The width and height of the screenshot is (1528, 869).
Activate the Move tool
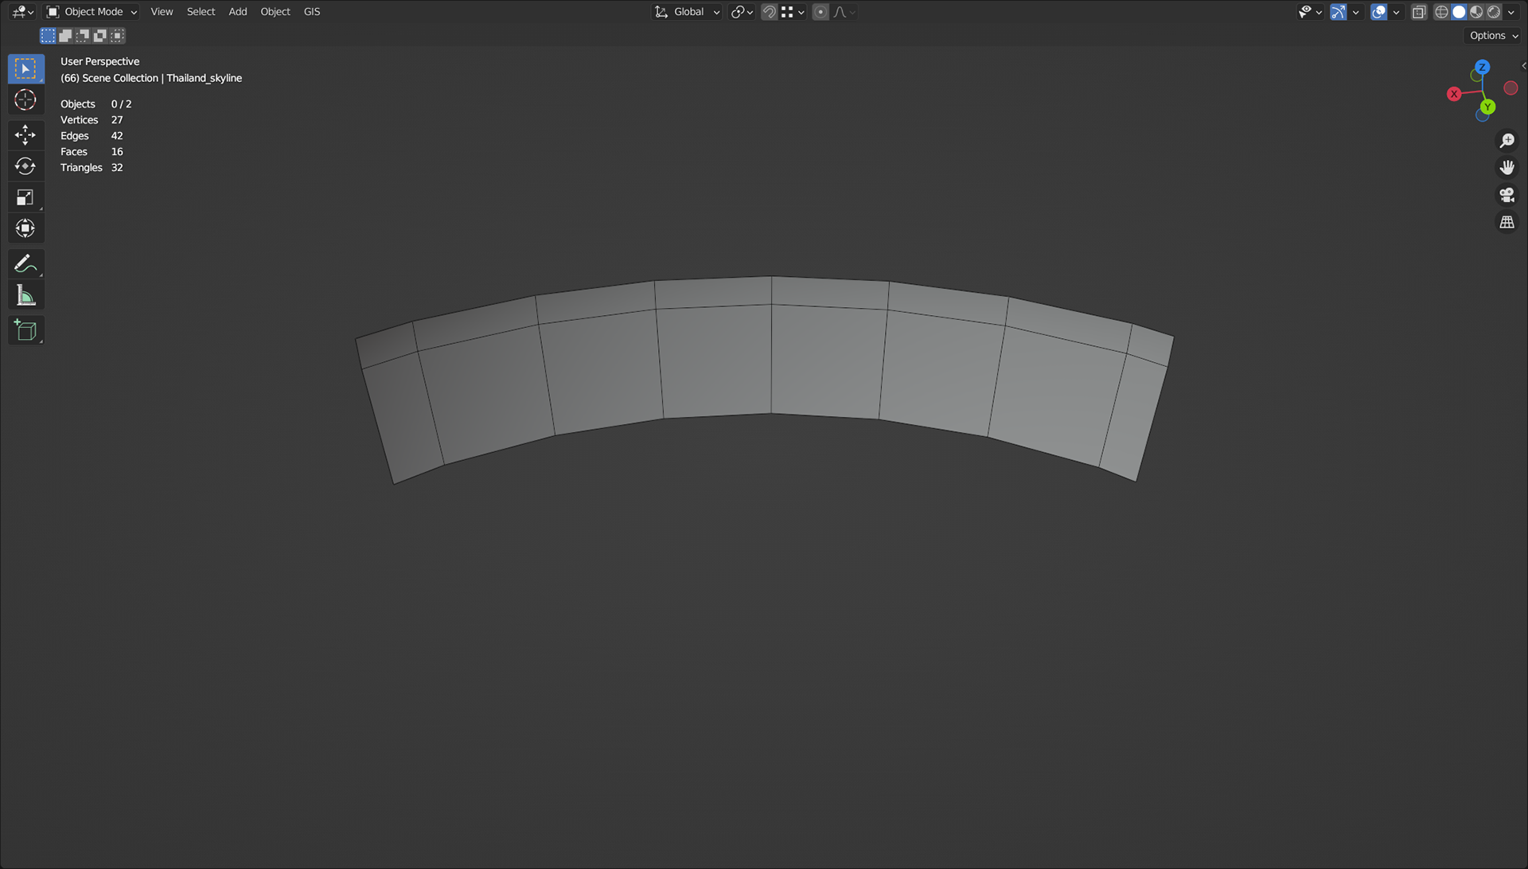pyautogui.click(x=25, y=134)
